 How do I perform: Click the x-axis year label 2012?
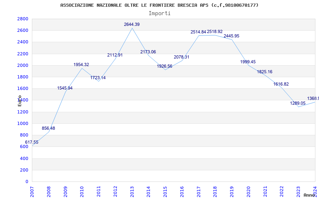(115, 192)
